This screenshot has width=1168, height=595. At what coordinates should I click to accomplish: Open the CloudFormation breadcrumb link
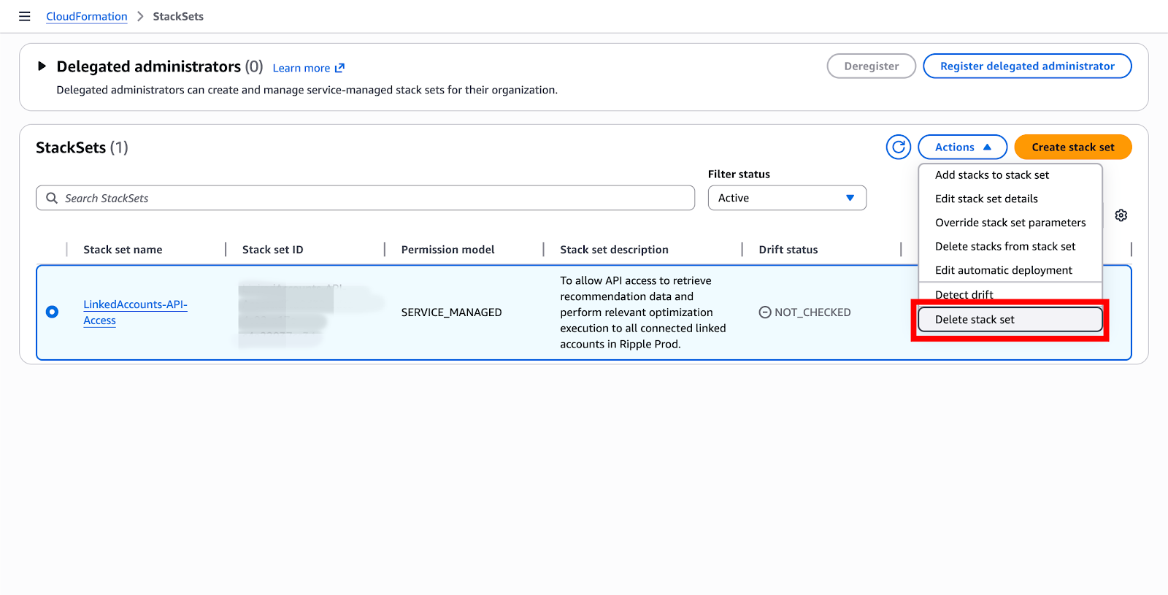tap(87, 16)
